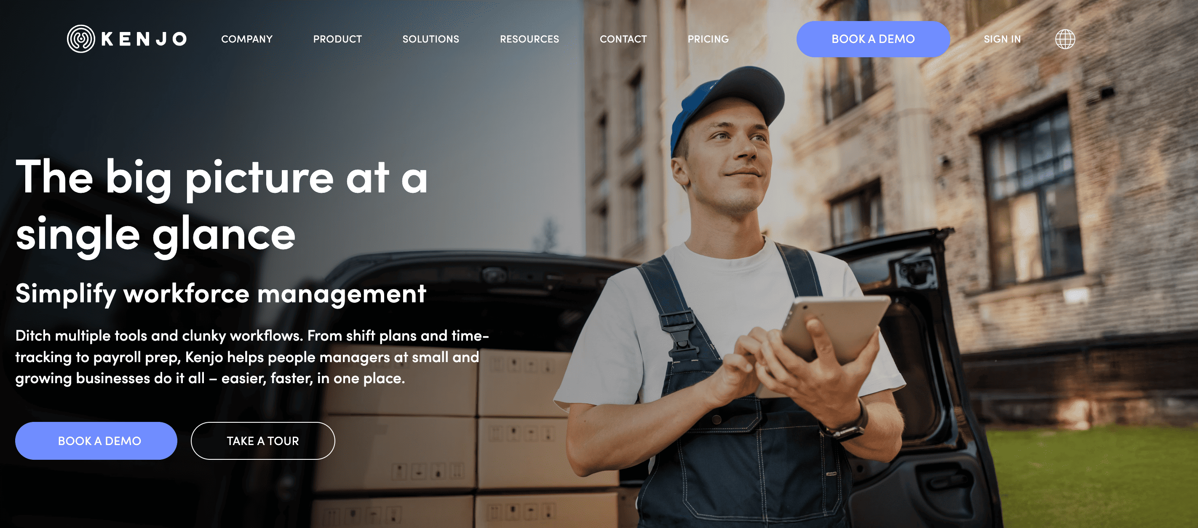The image size is (1198, 528).
Task: Expand the Resources navigation item
Action: [x=529, y=39]
